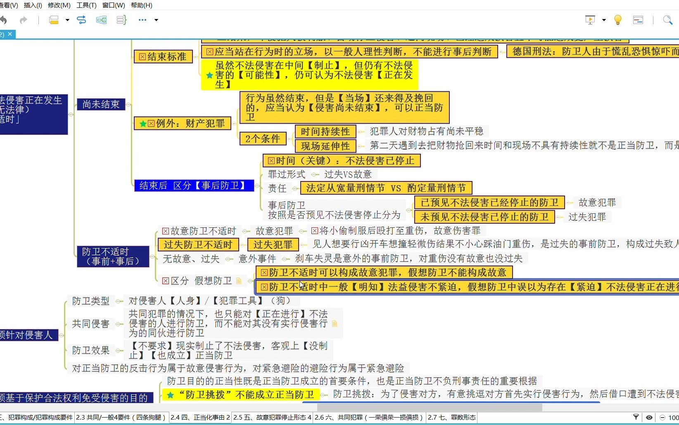Click the filter funnel icon in status bar
The height and width of the screenshot is (425, 679).
point(636,418)
